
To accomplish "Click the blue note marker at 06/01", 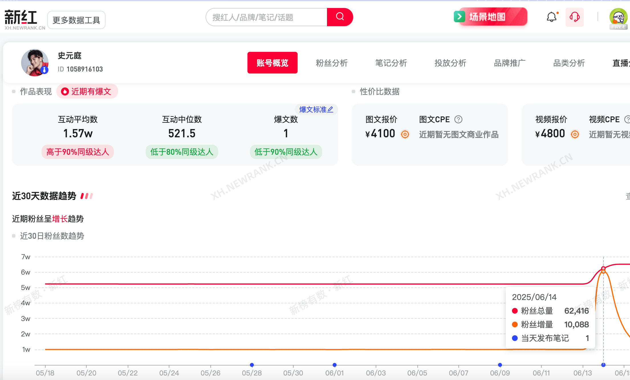I will pos(335,365).
